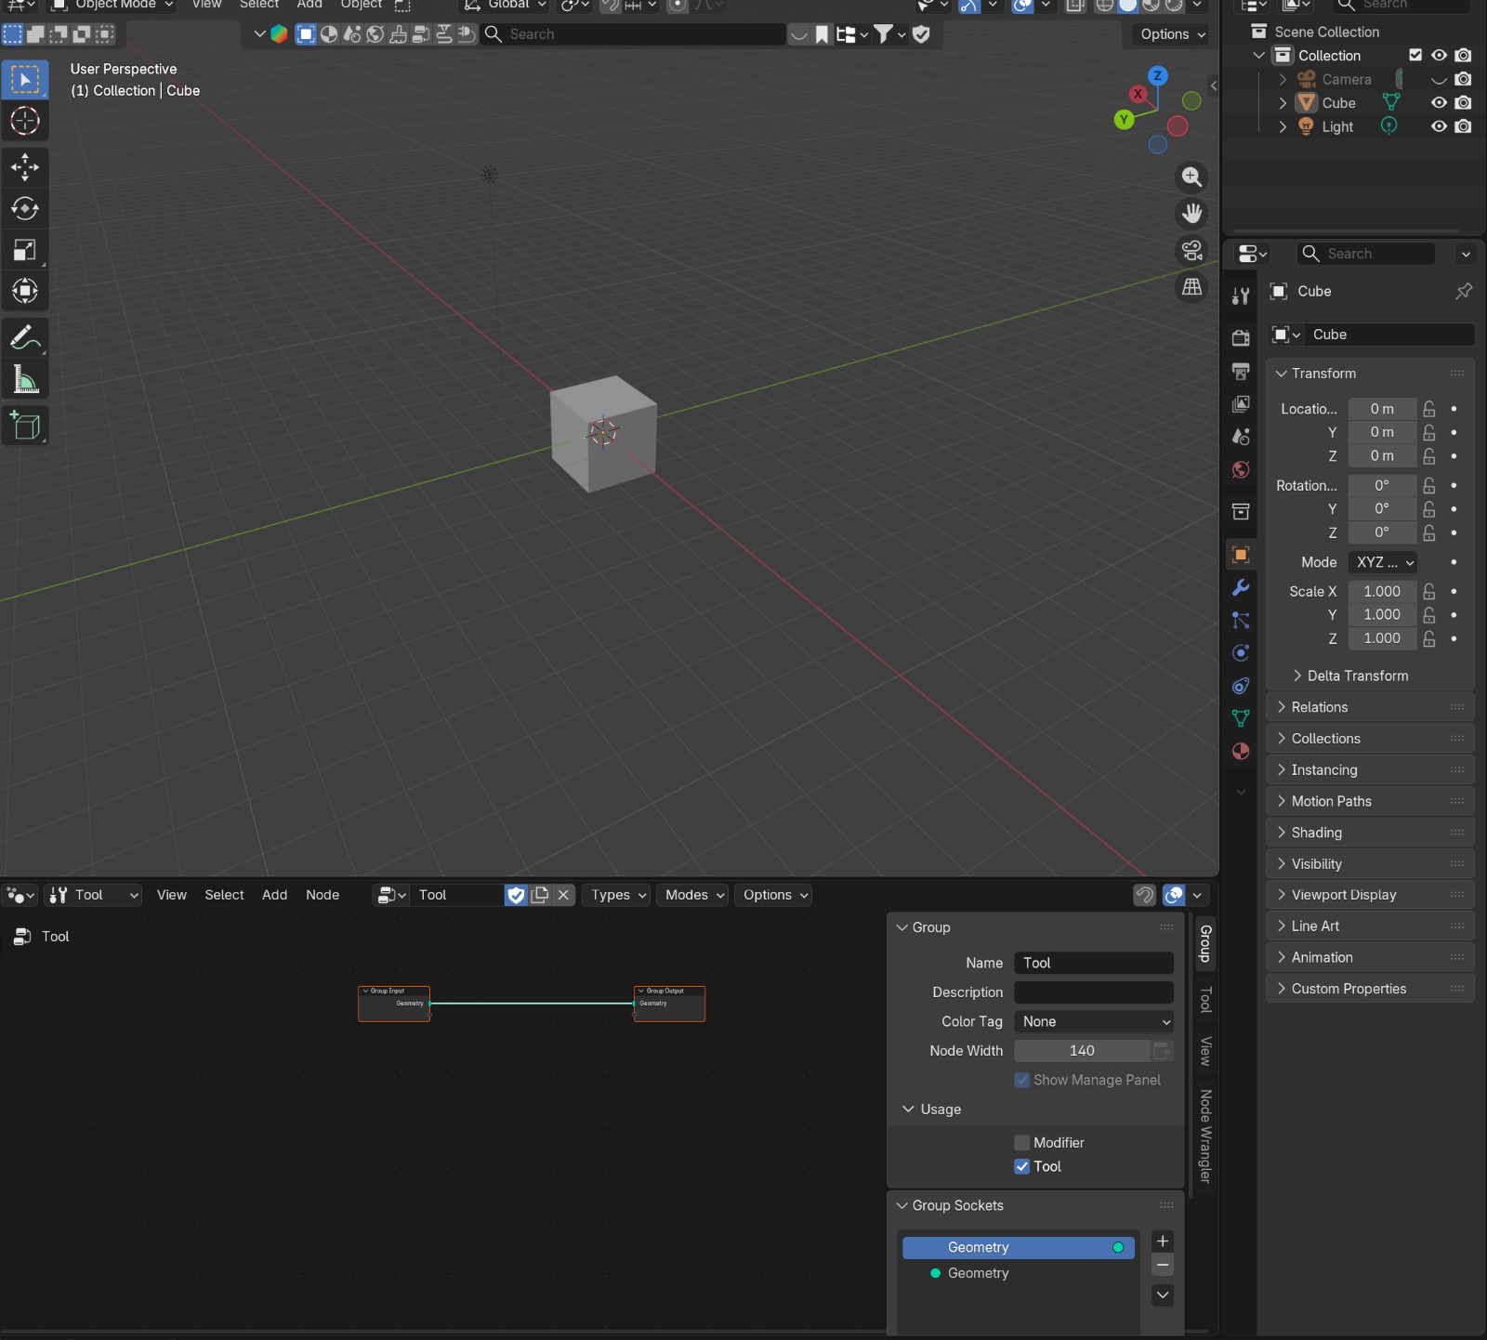Screen dimensions: 1487x1340
Task: Click the Options button in viewport header
Action: click(x=1173, y=34)
